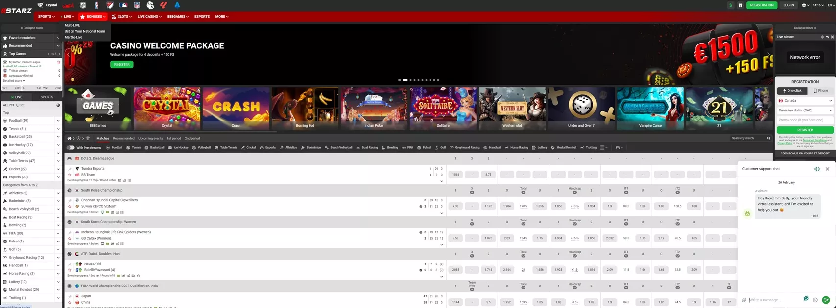Switch sidebar to SPORTS mode

[47, 97]
